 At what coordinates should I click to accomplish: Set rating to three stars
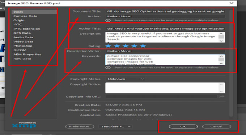point(126,46)
